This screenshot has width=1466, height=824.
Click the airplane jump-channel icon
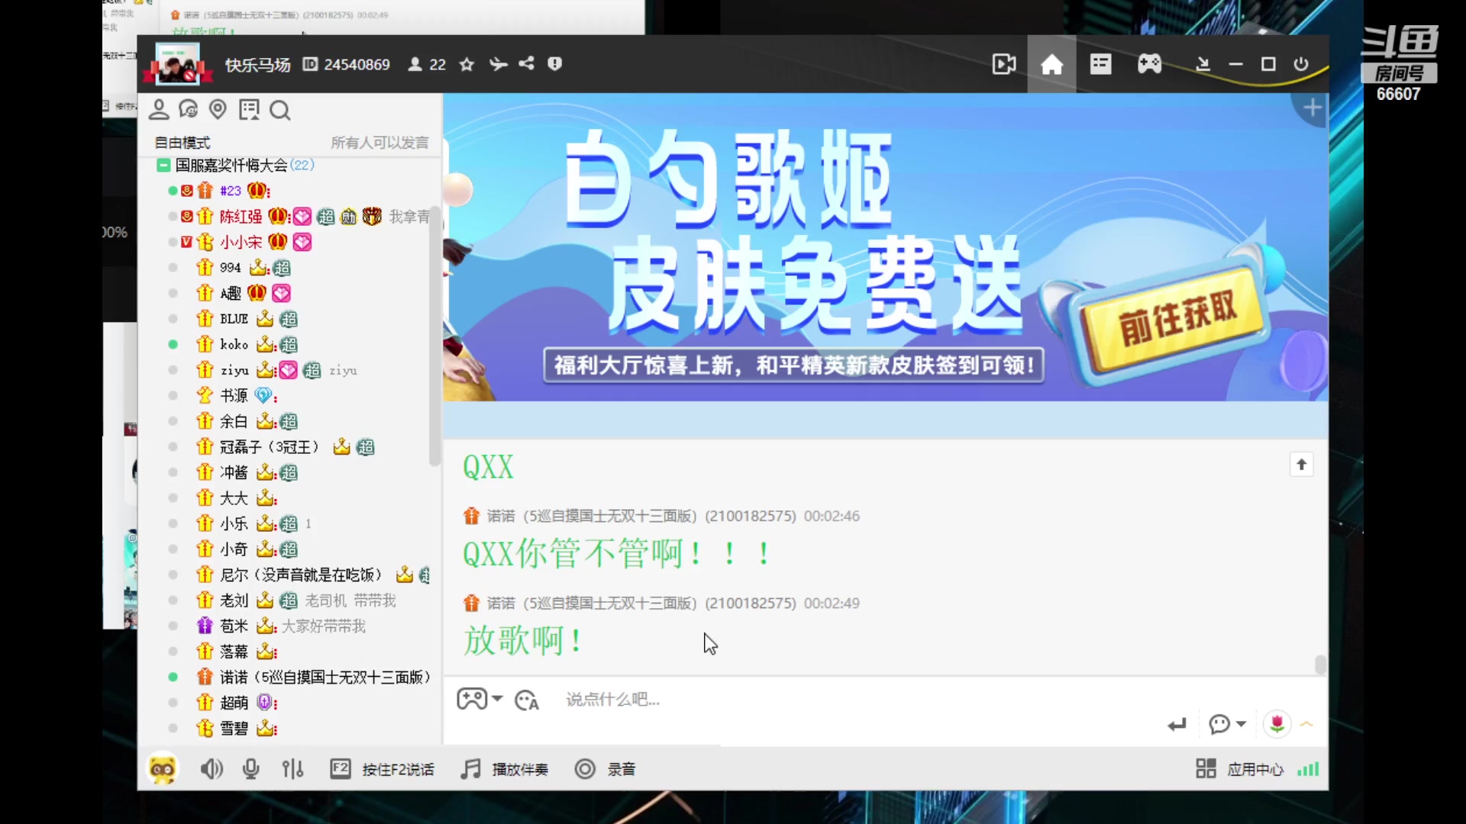click(498, 64)
